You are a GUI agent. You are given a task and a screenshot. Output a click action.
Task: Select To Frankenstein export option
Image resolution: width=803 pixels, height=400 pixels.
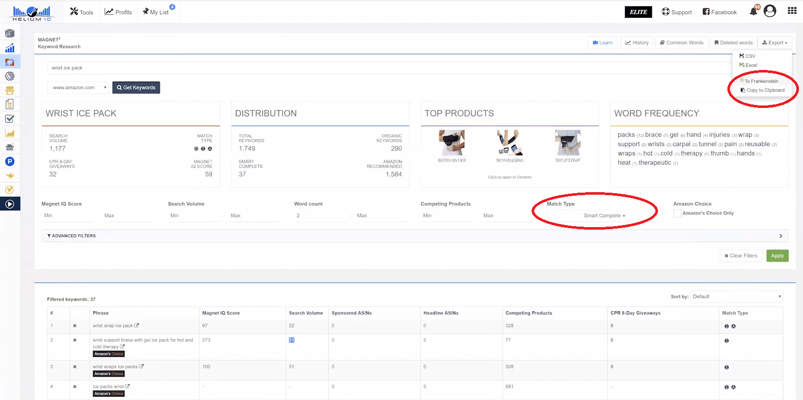[759, 81]
